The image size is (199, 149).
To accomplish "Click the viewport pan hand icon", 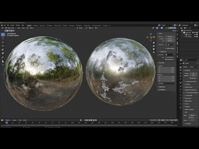I will [x=154, y=46].
